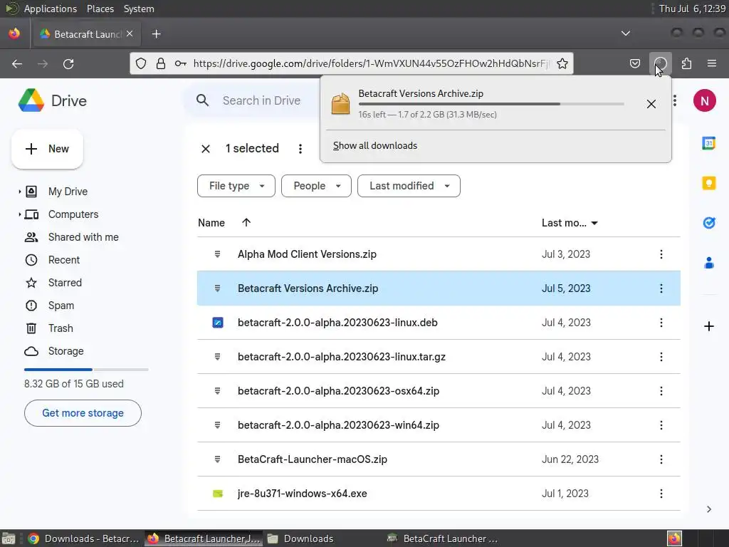Image resolution: width=729 pixels, height=547 pixels.
Task: Open the Last modified filter dropdown
Action: pyautogui.click(x=409, y=186)
